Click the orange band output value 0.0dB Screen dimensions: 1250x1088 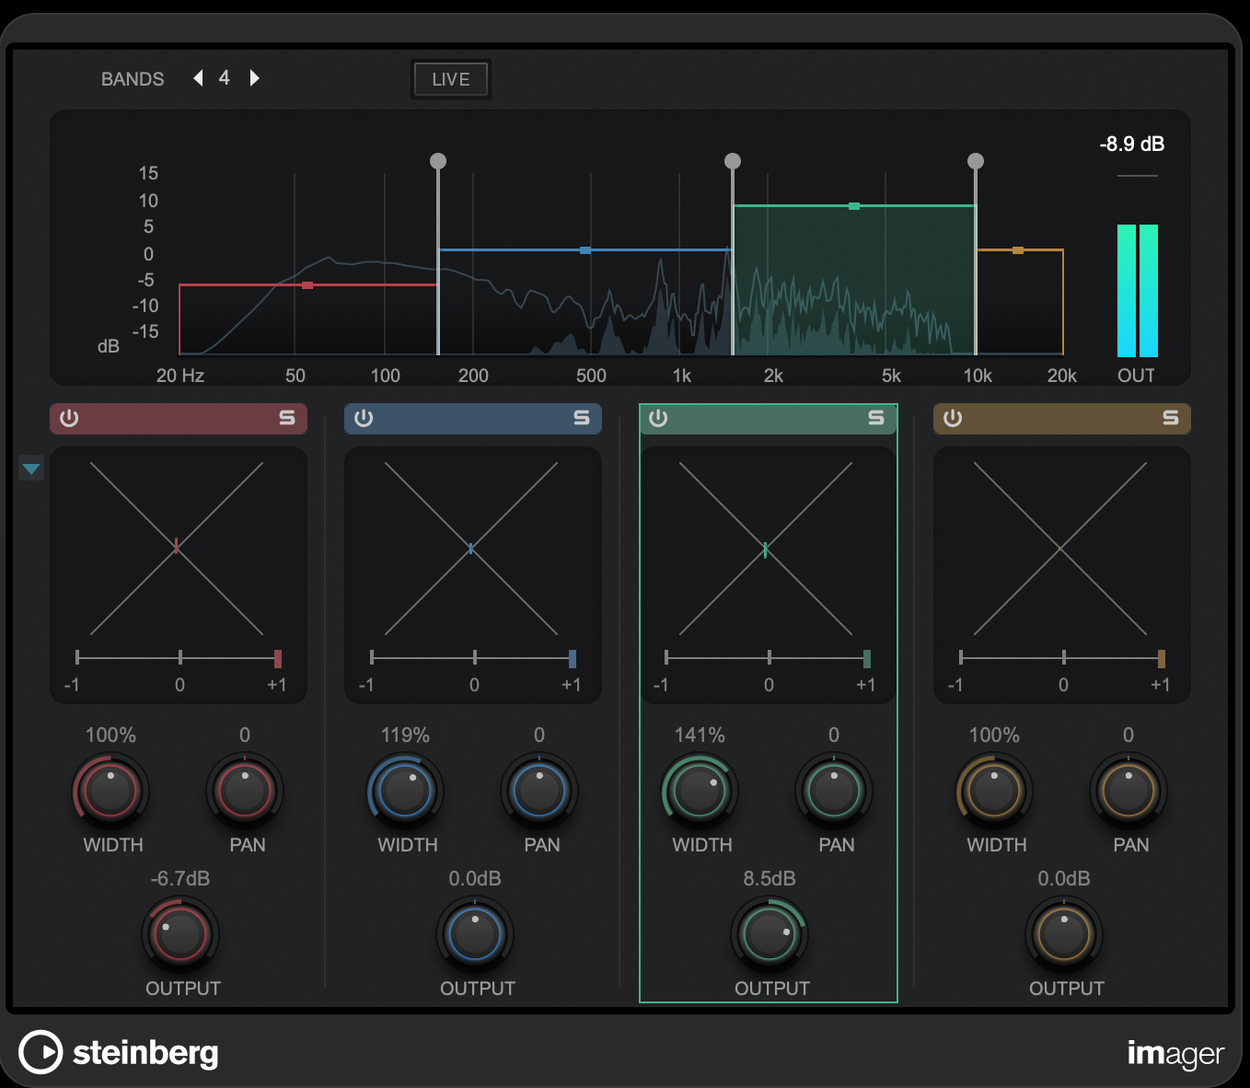1064,879
